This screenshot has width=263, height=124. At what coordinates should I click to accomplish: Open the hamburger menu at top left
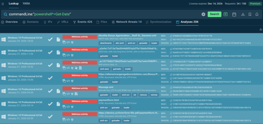[x=3, y=4]
